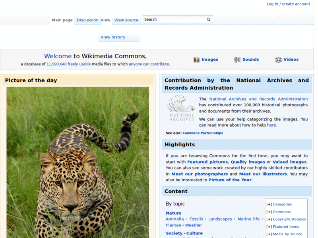Click the Nature topic link
Image resolution: width=318 pixels, height=238 pixels.
tap(173, 213)
